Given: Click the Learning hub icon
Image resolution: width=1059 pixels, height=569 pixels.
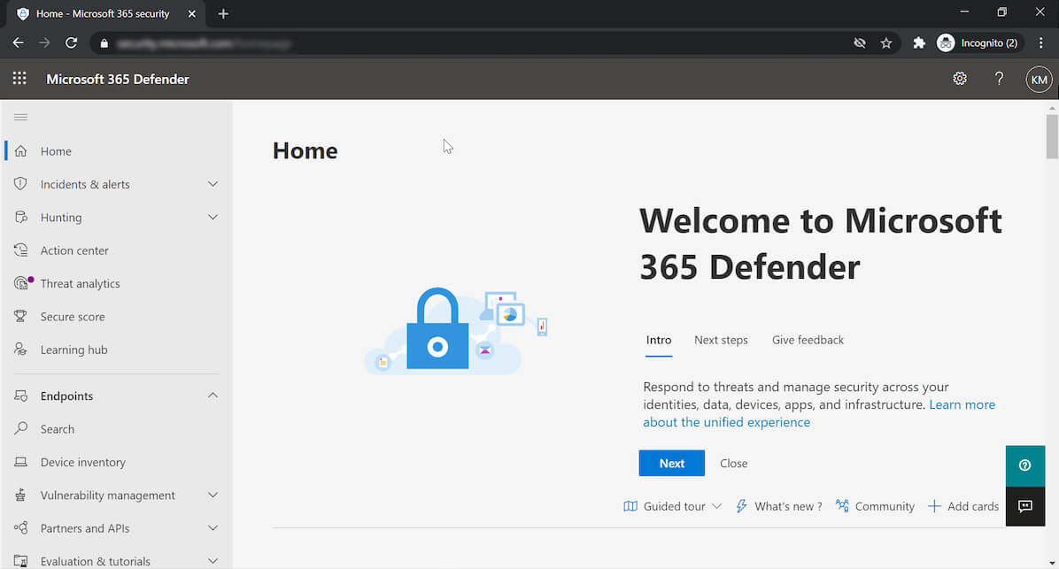Looking at the screenshot, I should (21, 349).
